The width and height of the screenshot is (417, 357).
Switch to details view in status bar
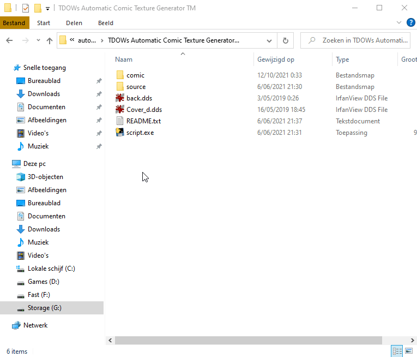pos(397,351)
